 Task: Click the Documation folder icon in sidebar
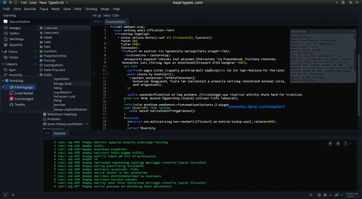point(5,21)
